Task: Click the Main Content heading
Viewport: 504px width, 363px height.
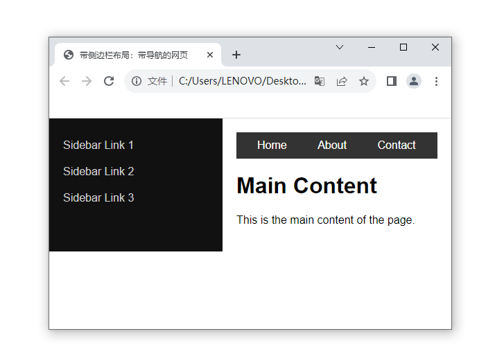Action: 306,186
